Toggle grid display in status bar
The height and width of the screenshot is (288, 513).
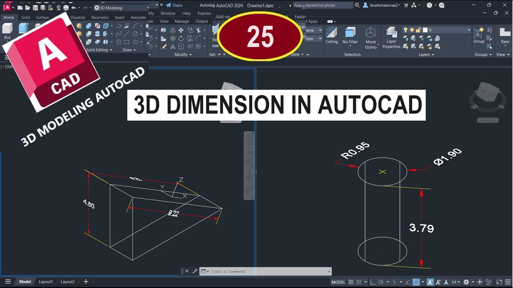[x=351, y=282]
